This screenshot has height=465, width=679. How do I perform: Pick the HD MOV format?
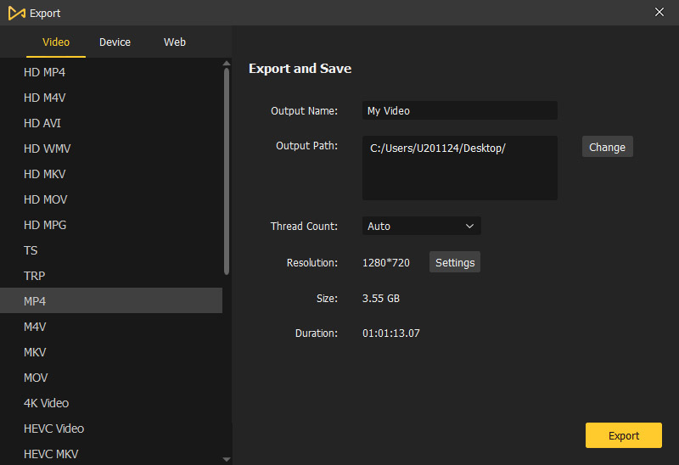click(45, 199)
